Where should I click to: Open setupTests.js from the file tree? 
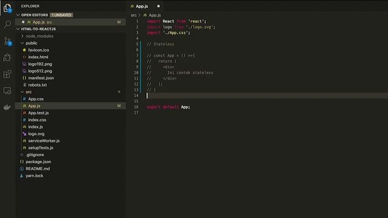click(41, 148)
